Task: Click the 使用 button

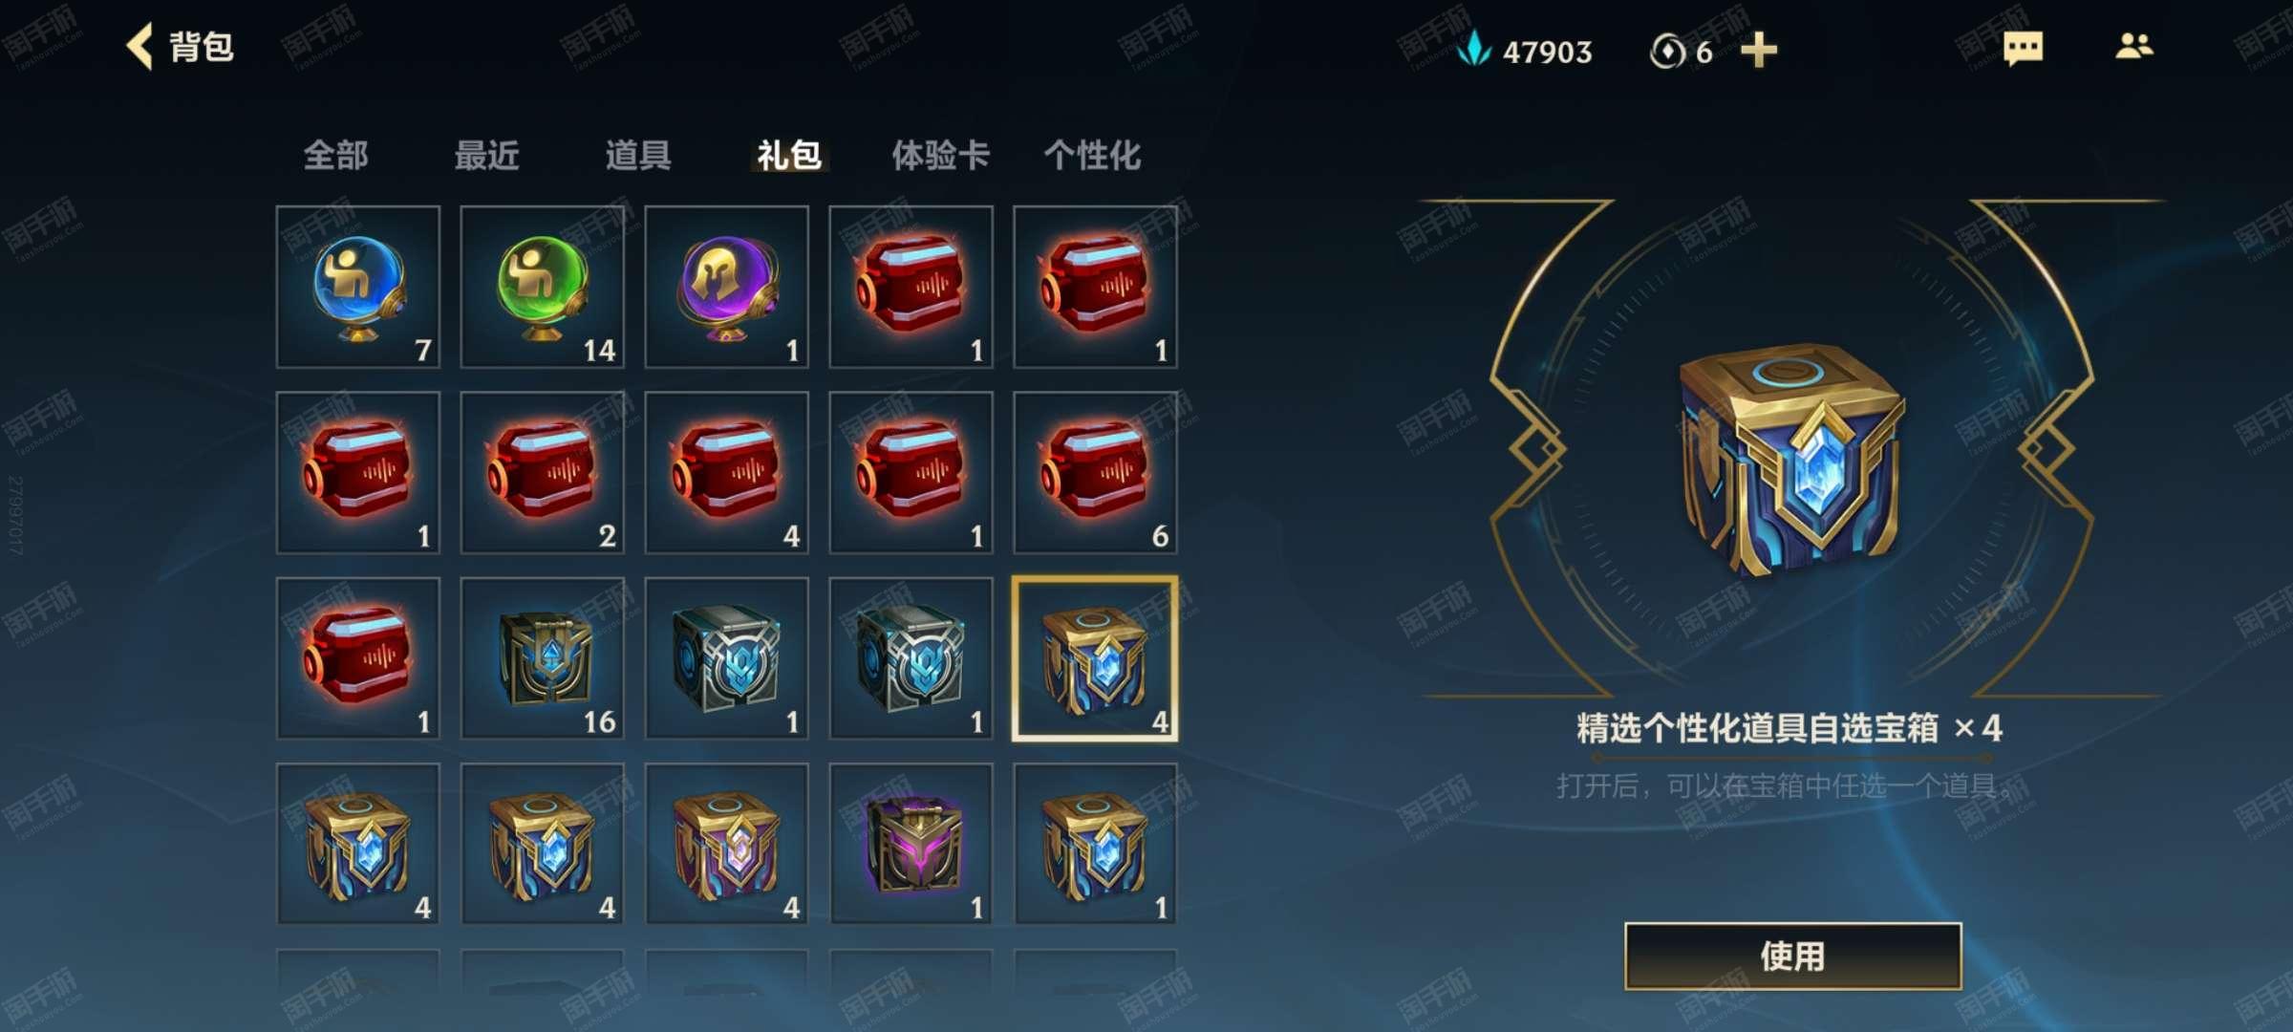Action: click(1793, 956)
